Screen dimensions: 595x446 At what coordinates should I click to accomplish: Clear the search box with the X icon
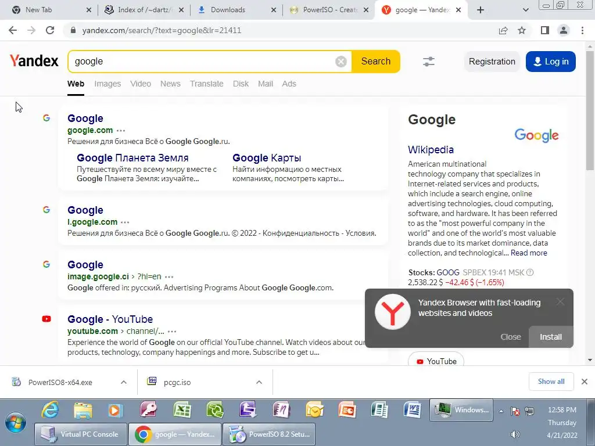click(x=340, y=62)
